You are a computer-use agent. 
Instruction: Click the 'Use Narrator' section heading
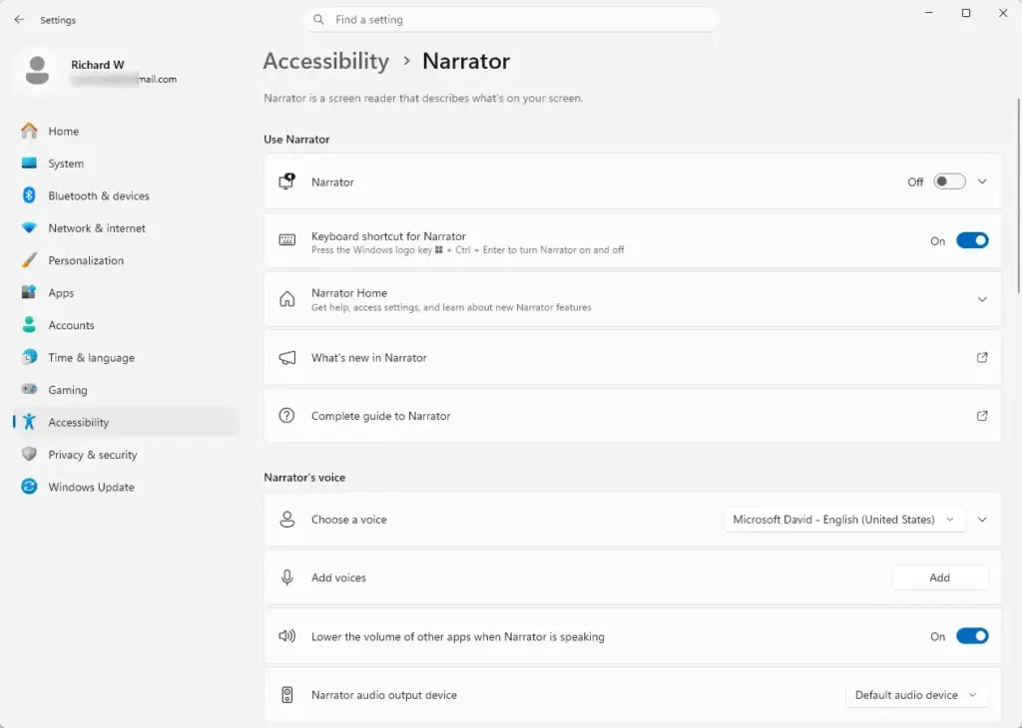pos(296,140)
